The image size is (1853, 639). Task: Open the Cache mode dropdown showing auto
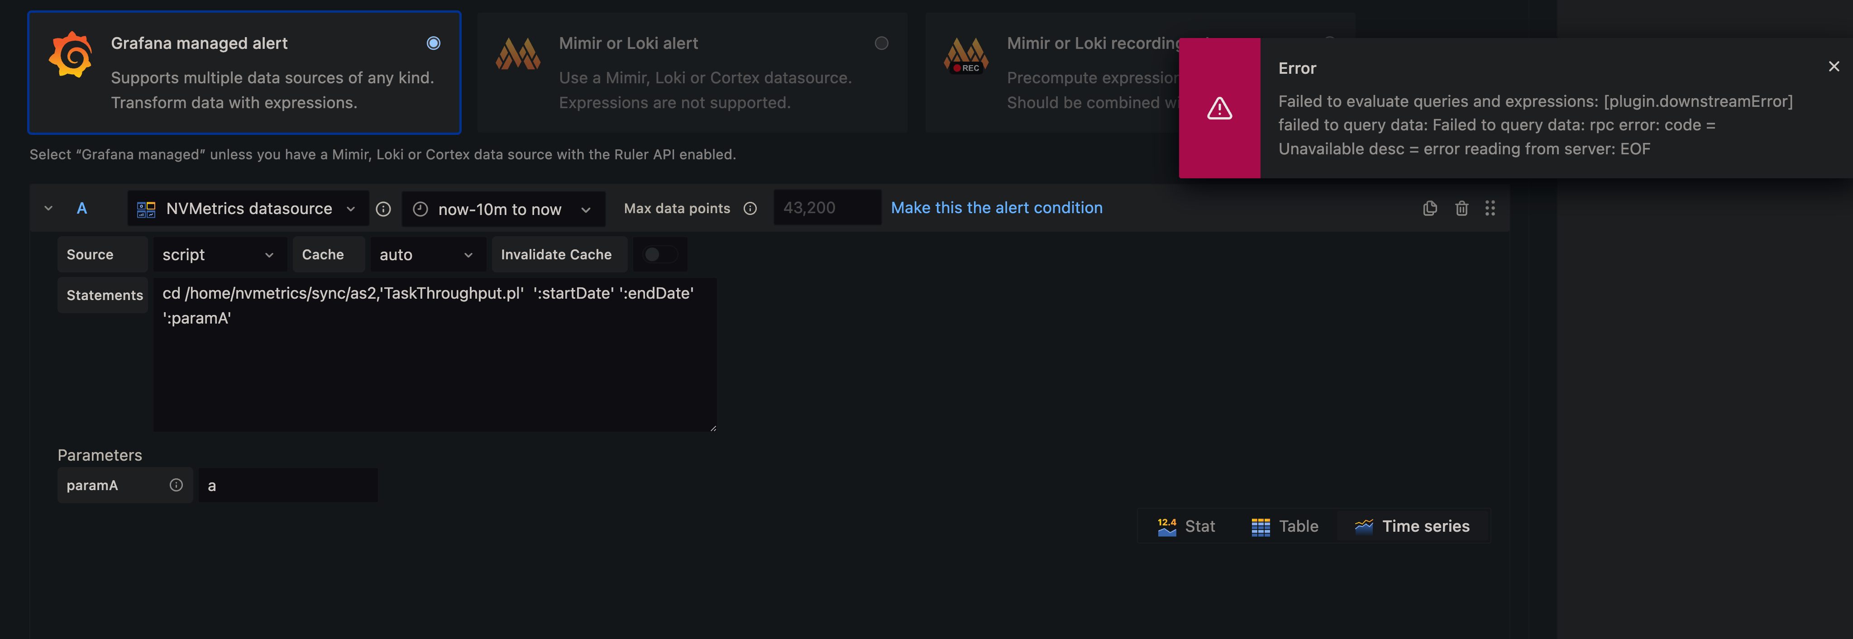426,254
